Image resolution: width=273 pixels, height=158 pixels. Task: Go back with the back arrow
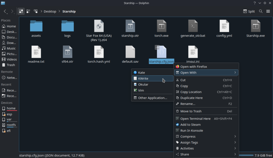tap(5, 11)
